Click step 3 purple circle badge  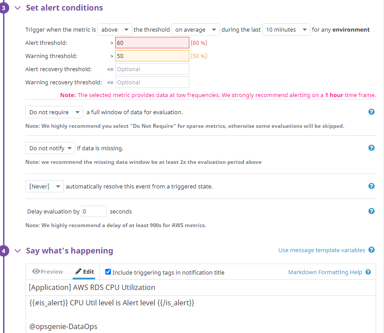(4, 8)
